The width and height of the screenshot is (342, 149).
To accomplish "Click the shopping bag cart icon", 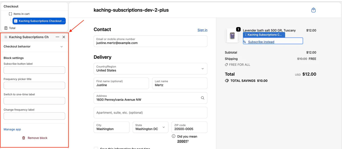I will [x=313, y=10].
